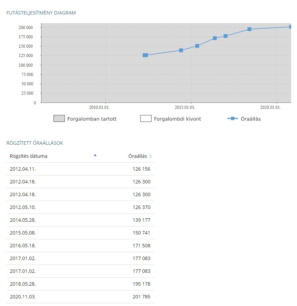Viewport: 297px width, 306px height.
Task: Select the chart data point for 195 178
Action: pos(249,29)
